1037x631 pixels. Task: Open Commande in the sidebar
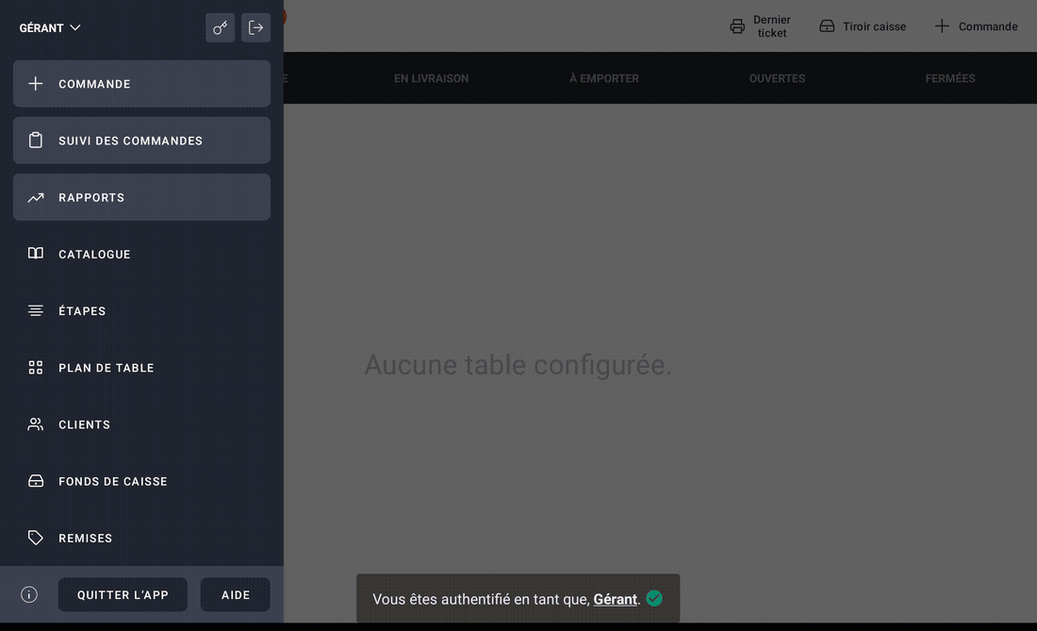click(x=141, y=84)
